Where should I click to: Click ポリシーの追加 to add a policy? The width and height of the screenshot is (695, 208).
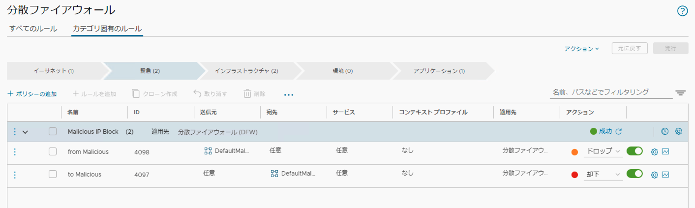[32, 93]
